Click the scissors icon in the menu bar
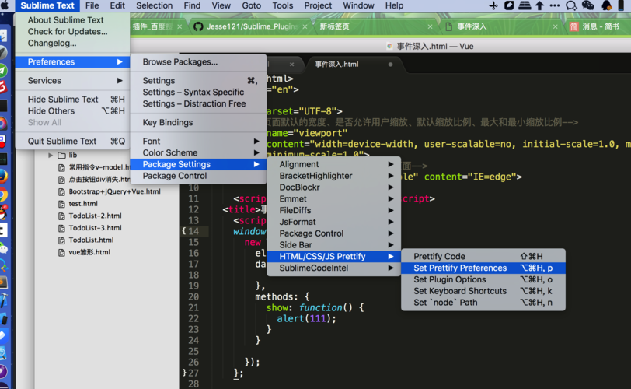 point(493,5)
